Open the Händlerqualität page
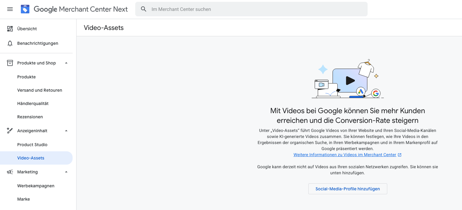462x210 pixels. click(x=33, y=103)
